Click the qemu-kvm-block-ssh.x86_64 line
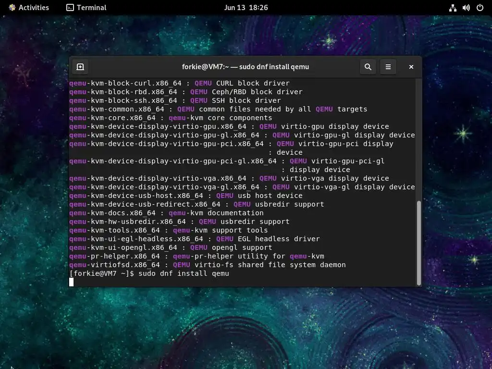This screenshot has width=492, height=369. (175, 100)
